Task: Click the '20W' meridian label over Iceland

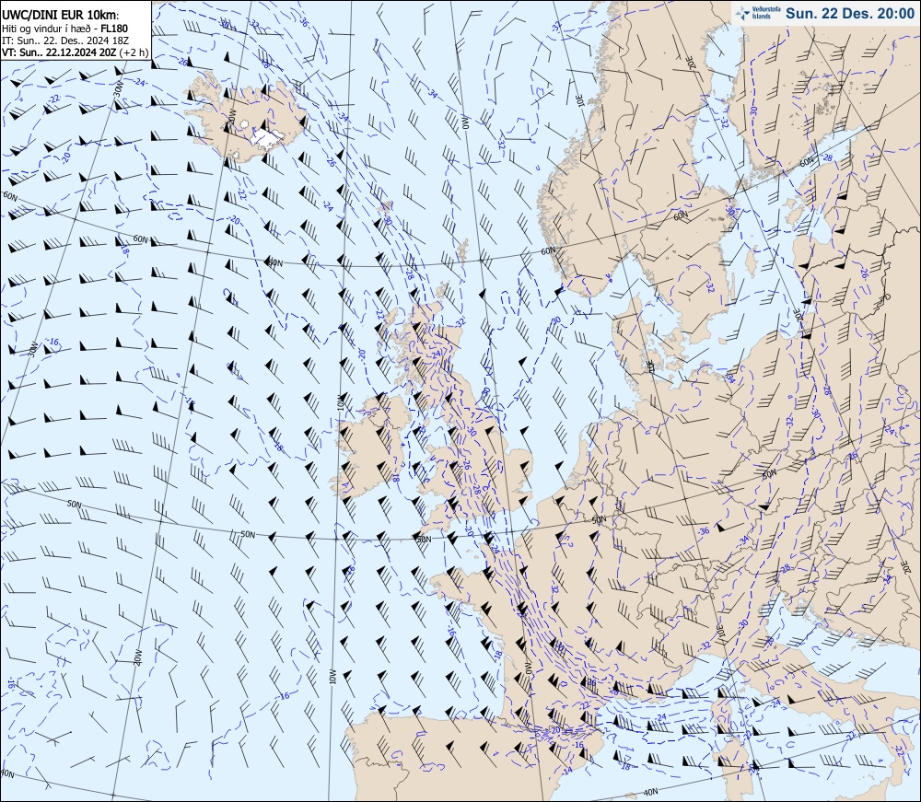Action: (231, 117)
